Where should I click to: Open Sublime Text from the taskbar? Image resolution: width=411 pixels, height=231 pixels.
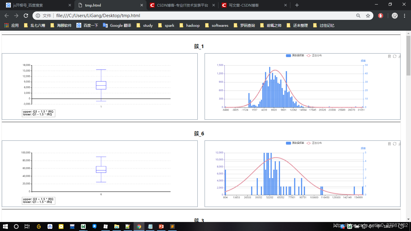(x=172, y=226)
